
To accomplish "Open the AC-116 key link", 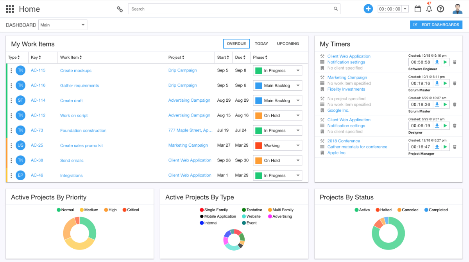I will click(38, 85).
